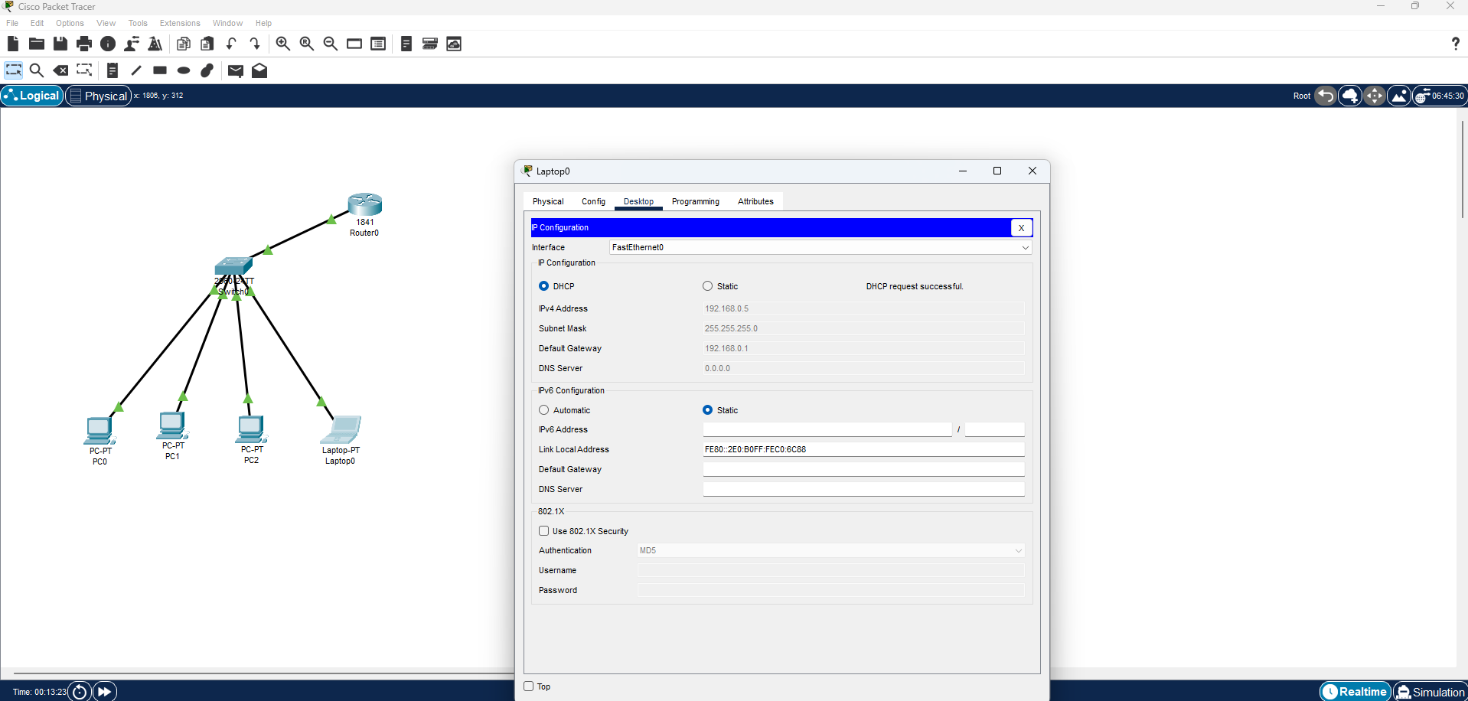Select Static radio button for IPv4
The width and height of the screenshot is (1468, 701).
point(707,286)
